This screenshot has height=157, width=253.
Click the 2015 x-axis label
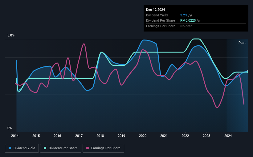pyautogui.click(x=36, y=136)
